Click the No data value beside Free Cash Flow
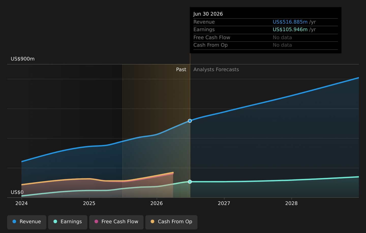Viewport: 366px width, 233px height. coord(282,38)
